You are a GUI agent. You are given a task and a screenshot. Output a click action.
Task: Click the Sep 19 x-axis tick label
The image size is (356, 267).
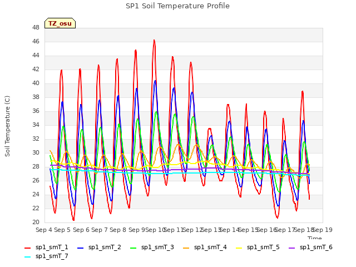(323, 230)
